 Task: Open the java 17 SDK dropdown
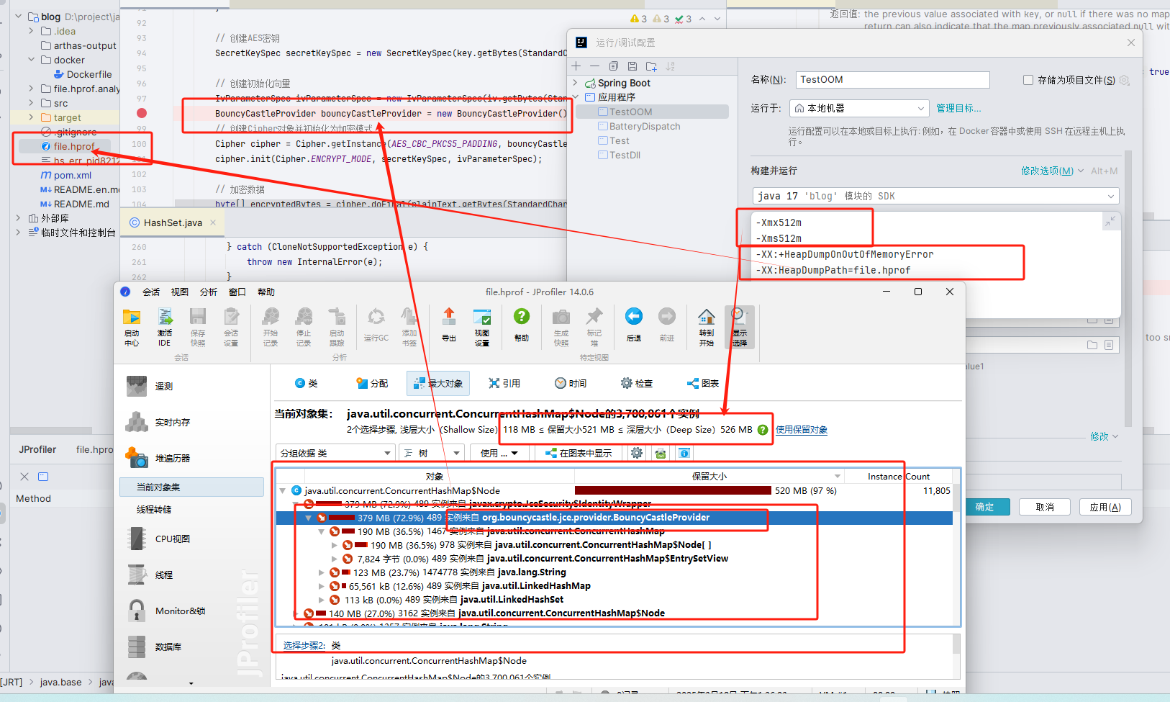coord(936,196)
